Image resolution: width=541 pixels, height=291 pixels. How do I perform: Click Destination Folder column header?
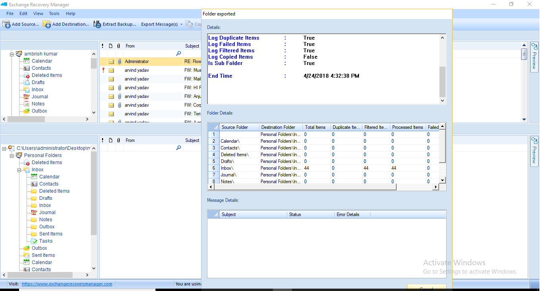(x=281, y=127)
